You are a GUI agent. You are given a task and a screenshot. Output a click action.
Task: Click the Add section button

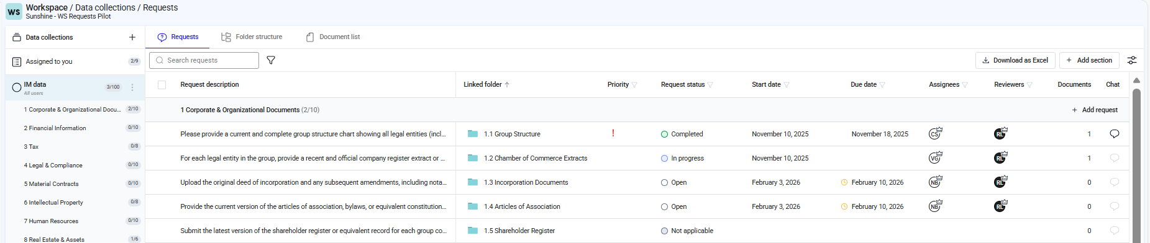(1089, 60)
